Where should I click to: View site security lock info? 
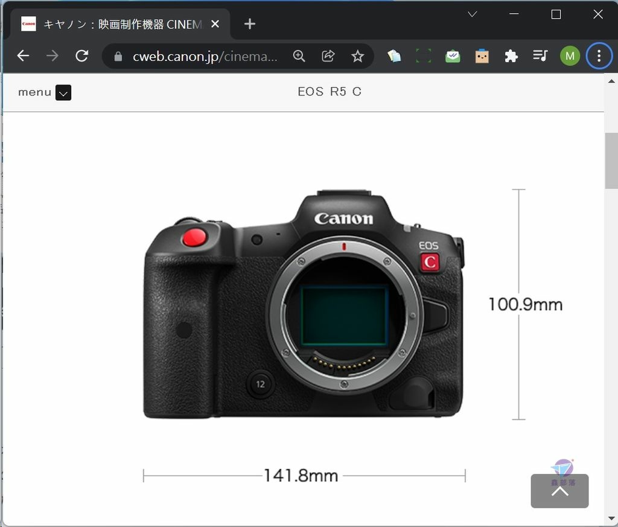(118, 57)
